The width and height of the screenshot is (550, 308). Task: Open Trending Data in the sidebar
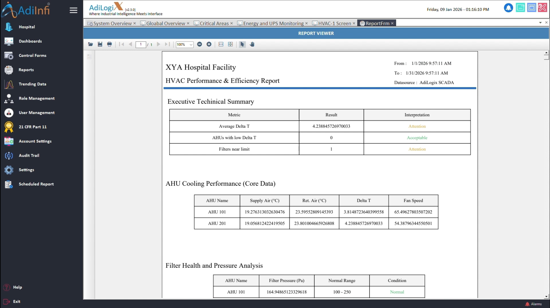(x=32, y=84)
